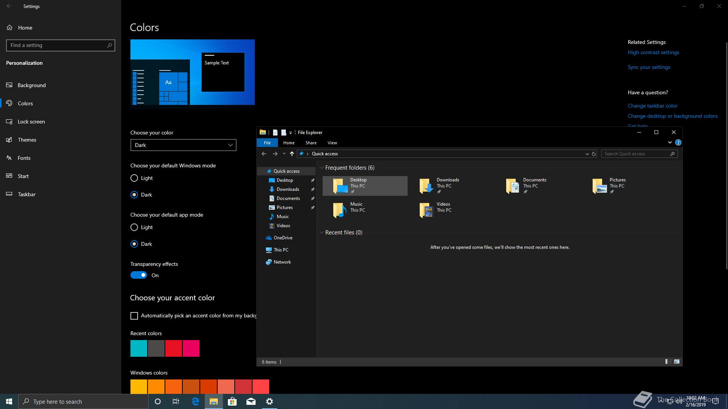Open Choose your color dropdown
This screenshot has width=728, height=409.
pos(183,145)
